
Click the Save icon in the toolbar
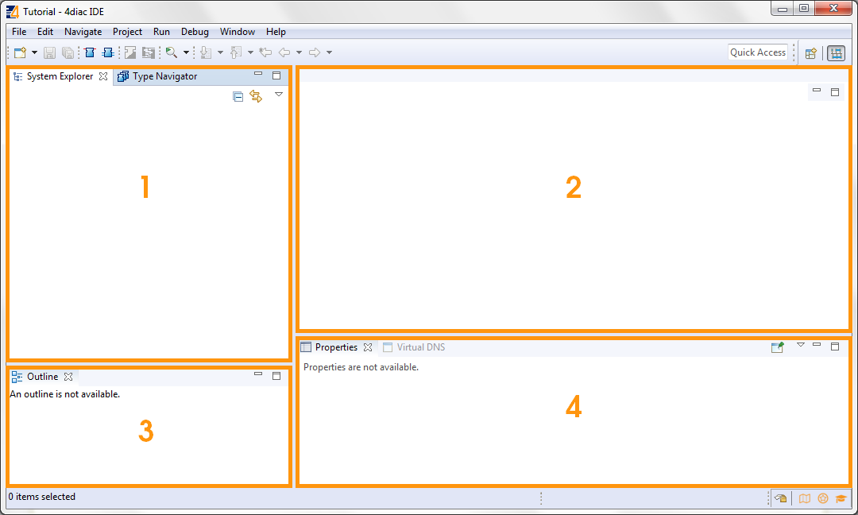click(49, 52)
